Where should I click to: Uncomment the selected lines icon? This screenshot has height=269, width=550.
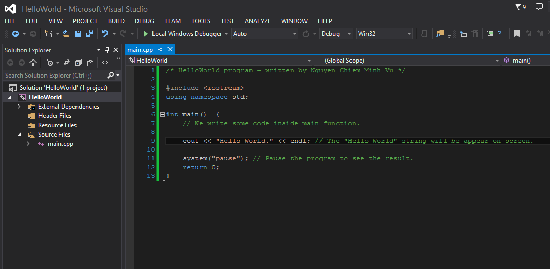pos(501,34)
